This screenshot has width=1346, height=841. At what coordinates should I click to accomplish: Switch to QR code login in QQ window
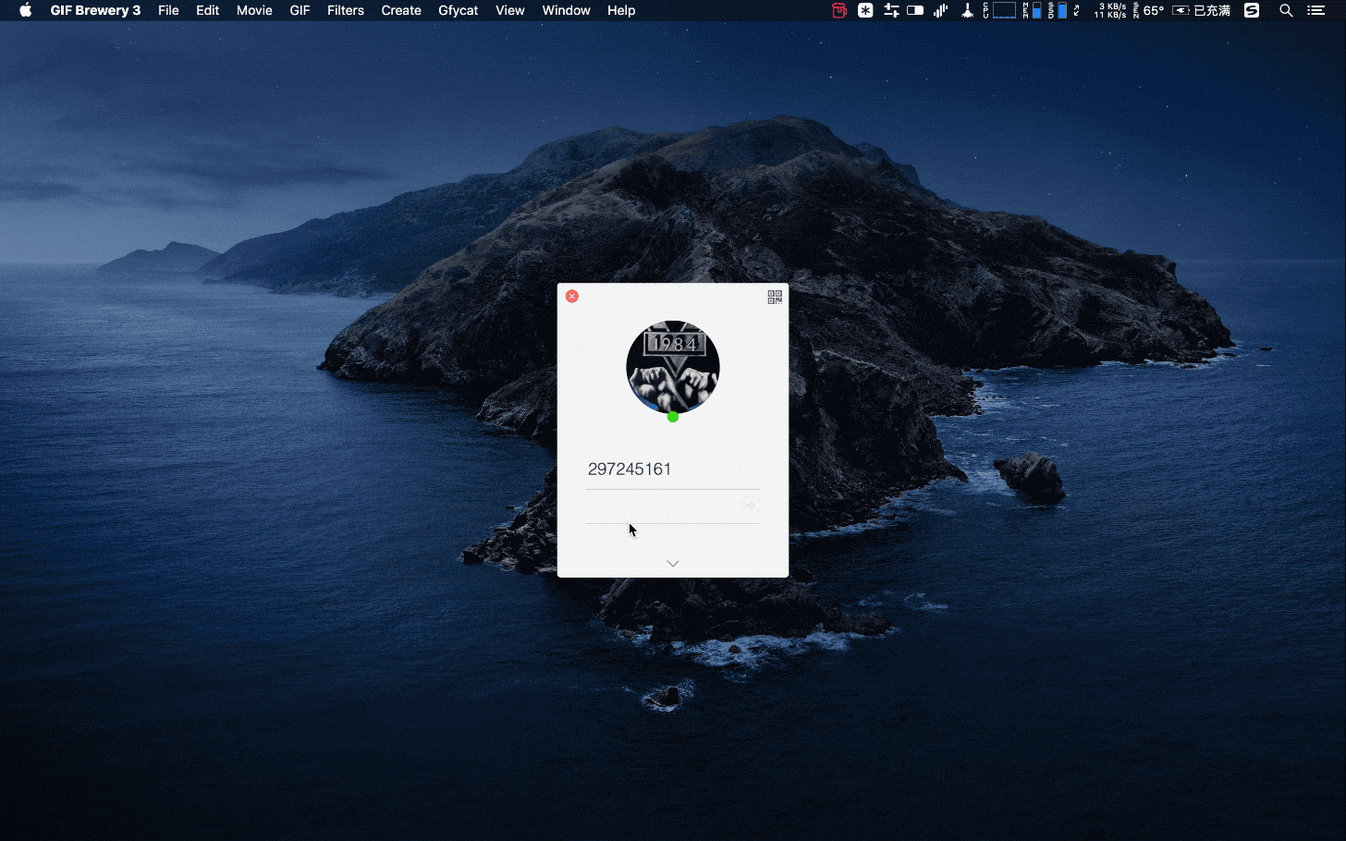click(x=775, y=297)
